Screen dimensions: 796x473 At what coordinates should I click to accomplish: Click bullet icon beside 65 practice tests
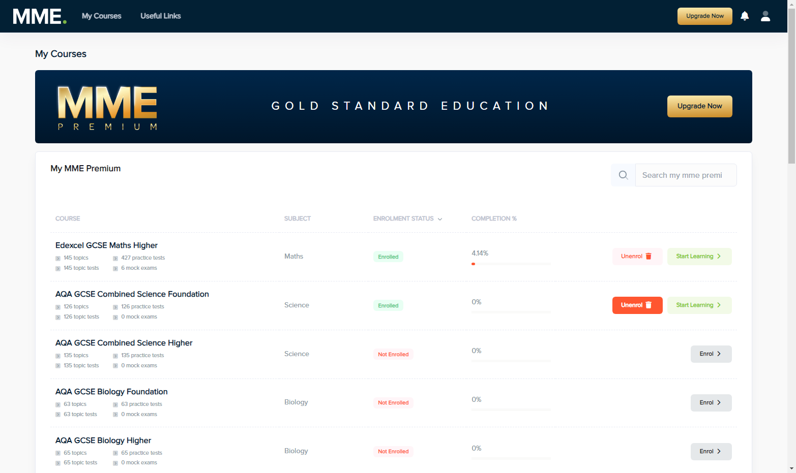tap(115, 454)
